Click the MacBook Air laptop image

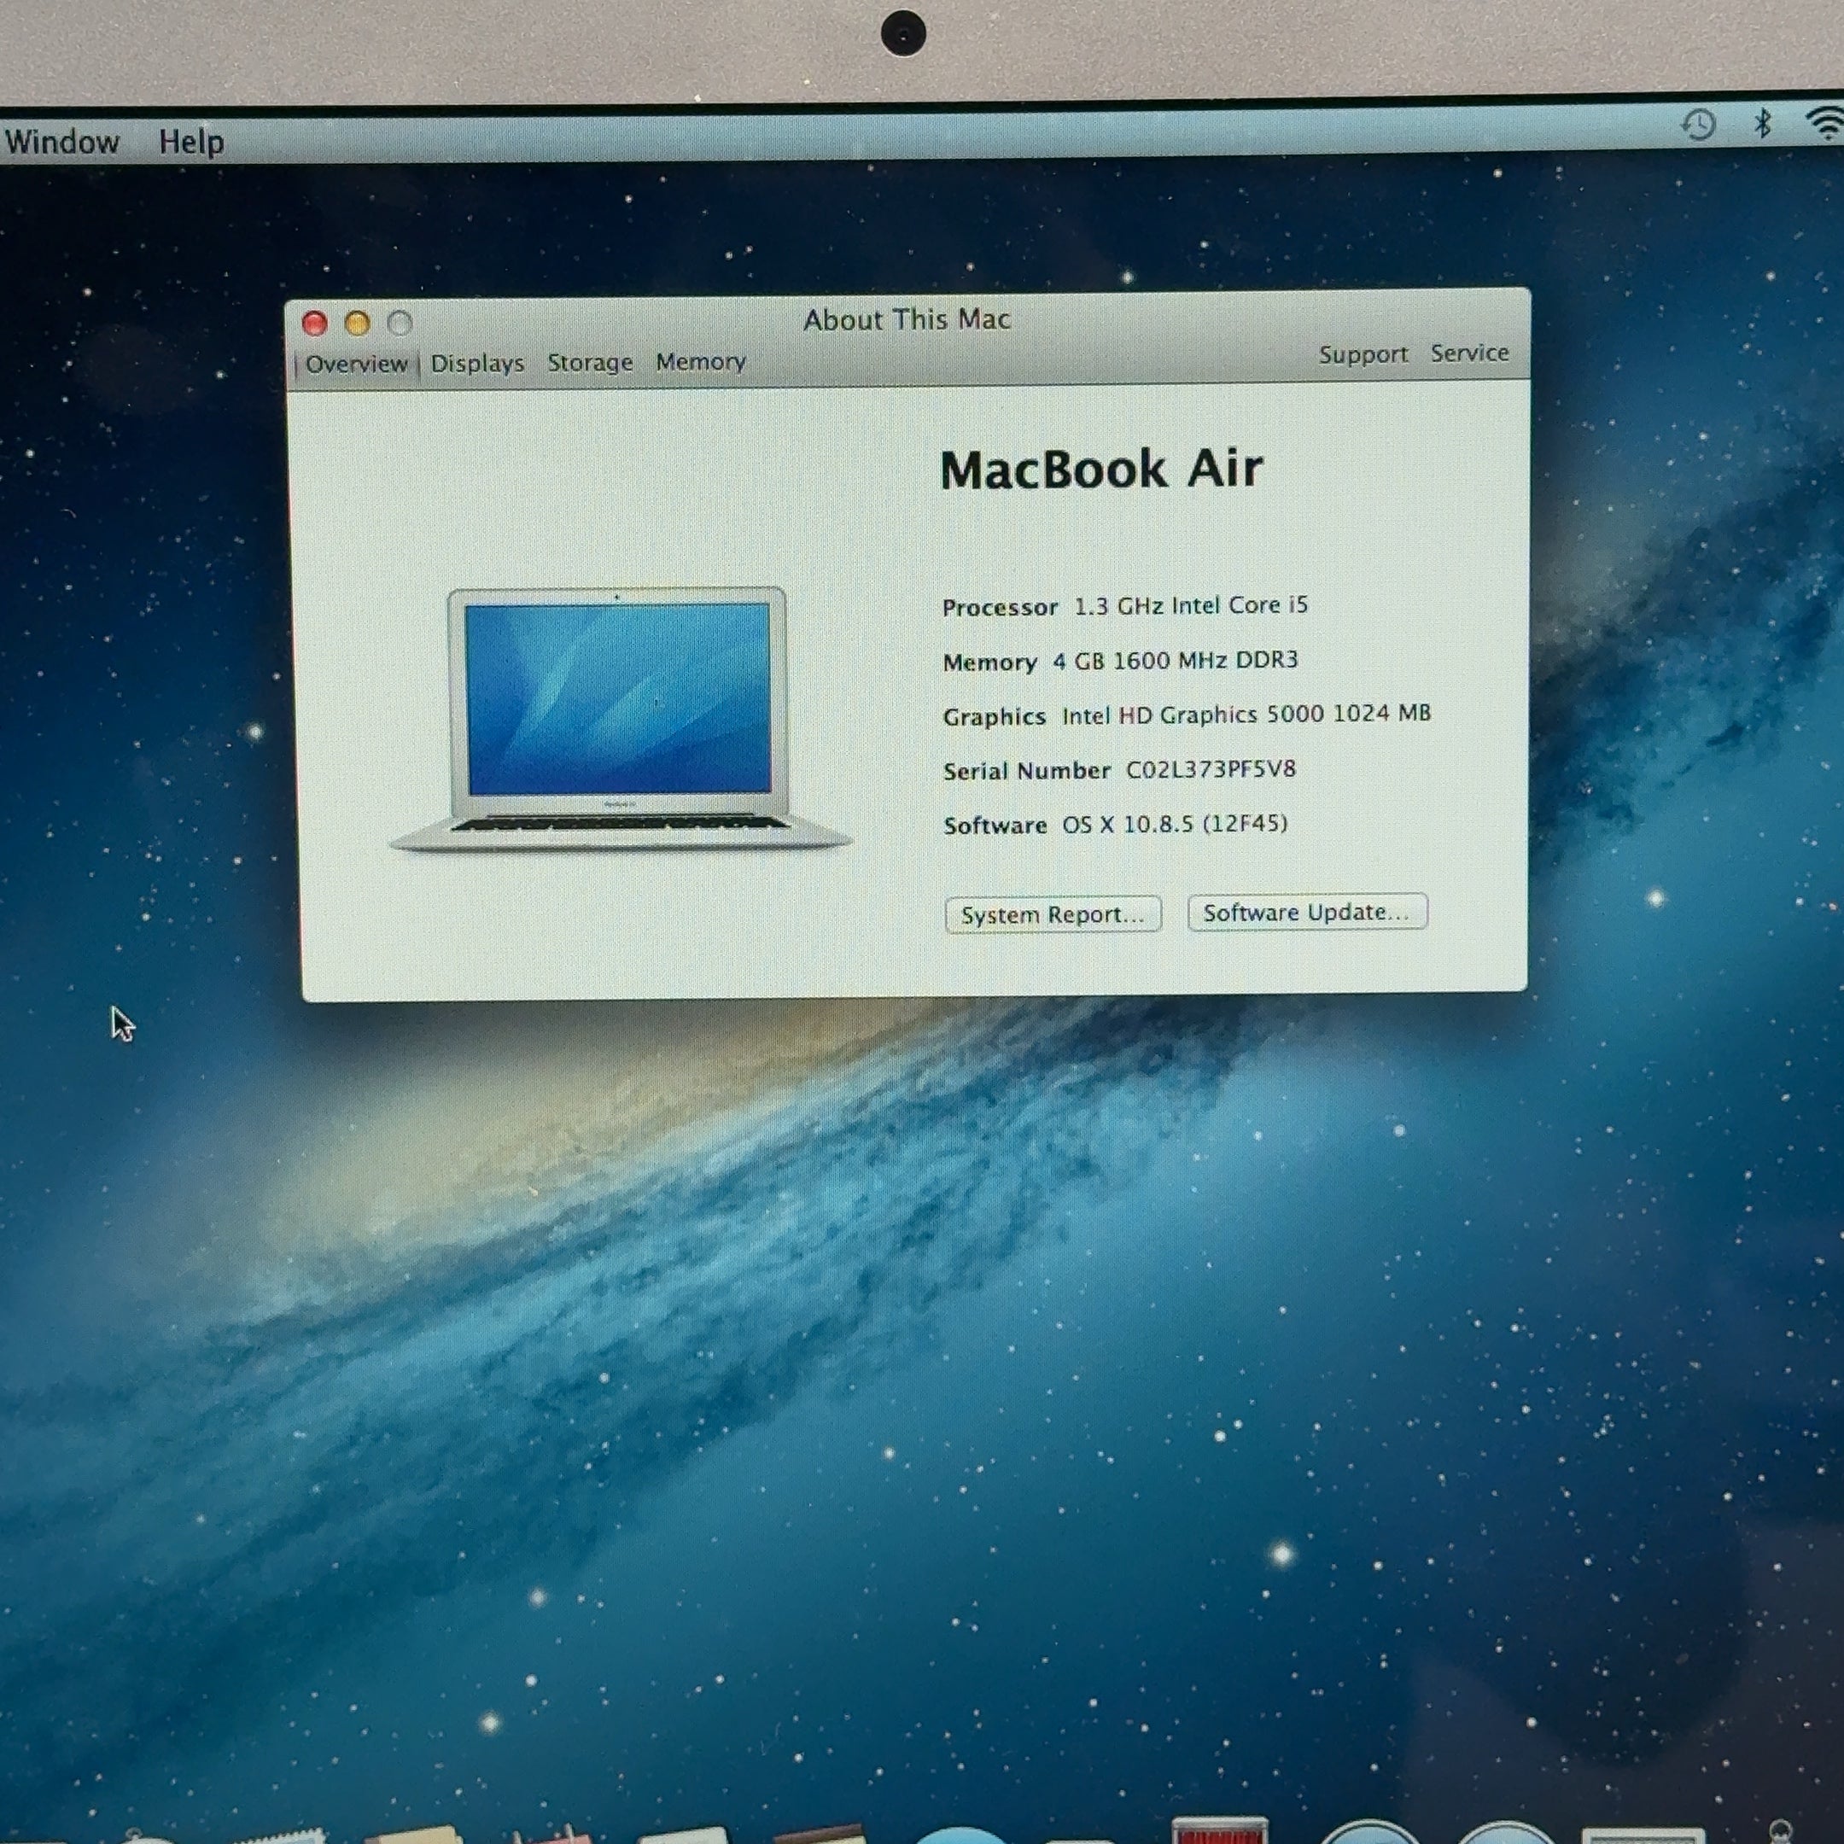point(620,719)
